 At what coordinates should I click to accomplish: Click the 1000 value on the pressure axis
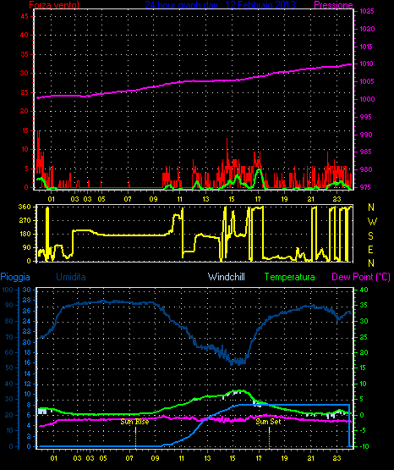pyautogui.click(x=367, y=99)
